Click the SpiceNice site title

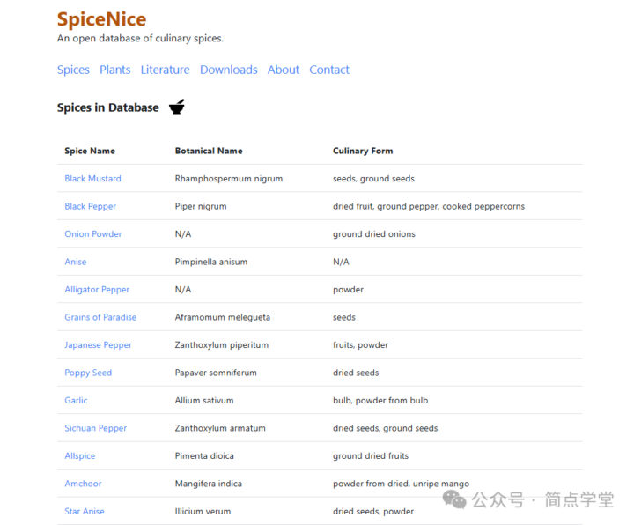[x=101, y=19]
